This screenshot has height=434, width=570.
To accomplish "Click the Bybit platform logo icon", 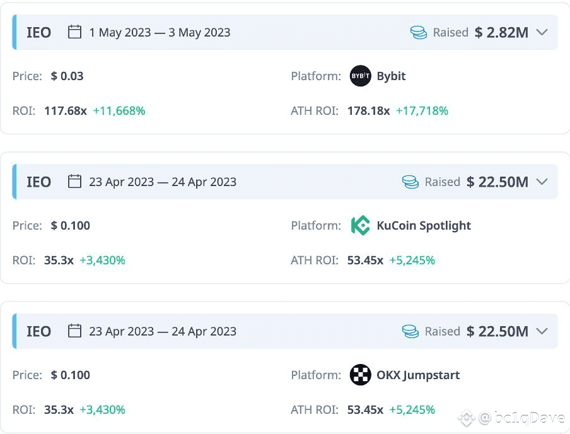I will click(x=361, y=76).
